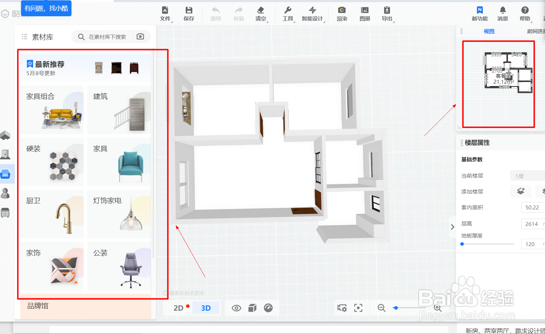
Task: Click the 地板厚度 value field 120
Action: click(x=533, y=244)
